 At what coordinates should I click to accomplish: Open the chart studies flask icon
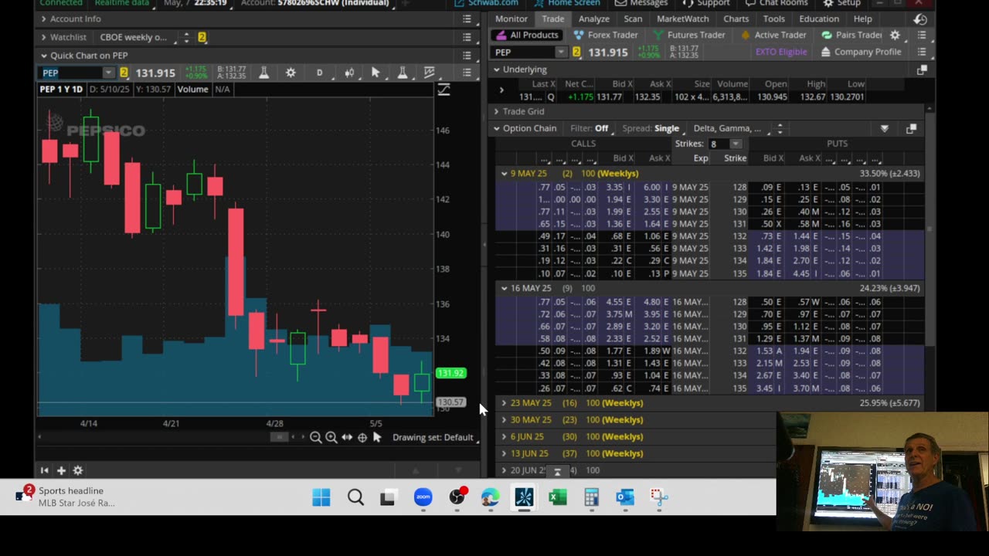pos(264,73)
